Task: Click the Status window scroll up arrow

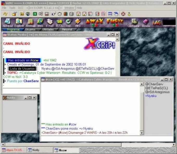Action: pos(117,39)
